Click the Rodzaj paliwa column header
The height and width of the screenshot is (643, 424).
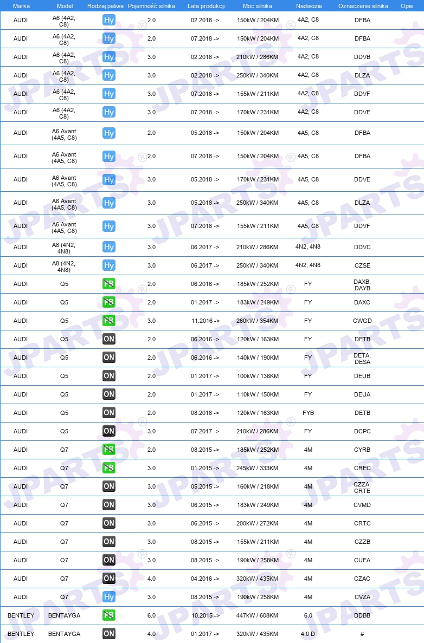(x=105, y=6)
